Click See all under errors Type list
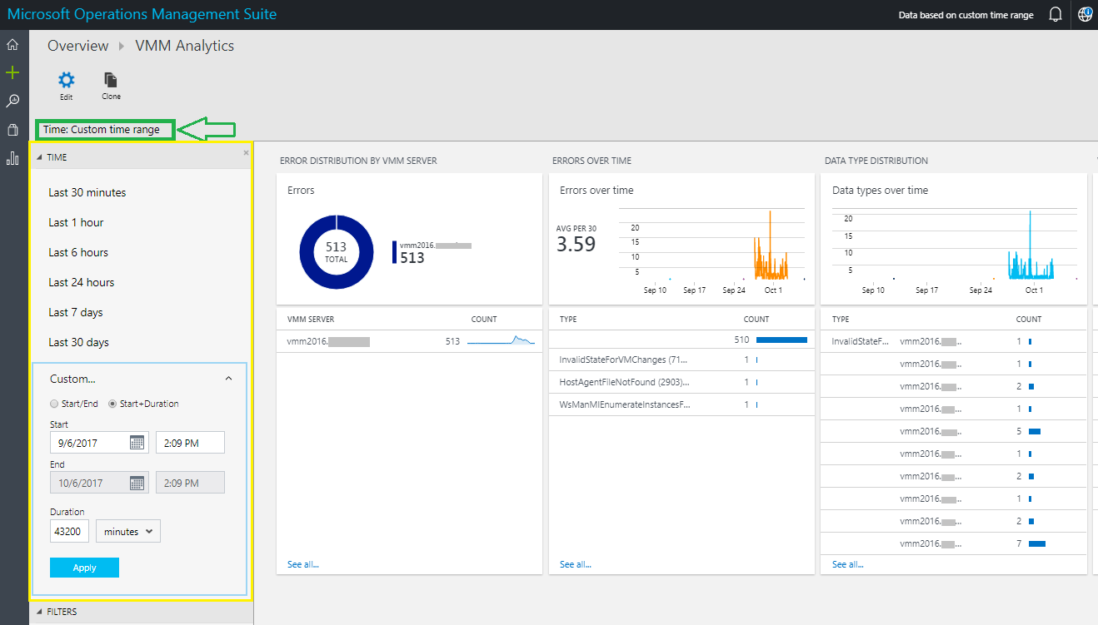The width and height of the screenshot is (1098, 625). [x=575, y=564]
